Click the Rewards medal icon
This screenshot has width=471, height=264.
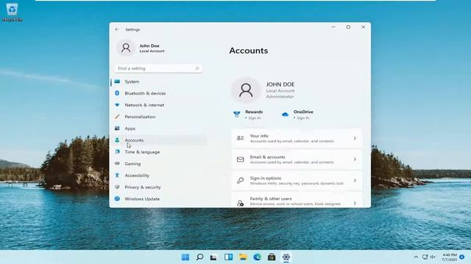(237, 114)
